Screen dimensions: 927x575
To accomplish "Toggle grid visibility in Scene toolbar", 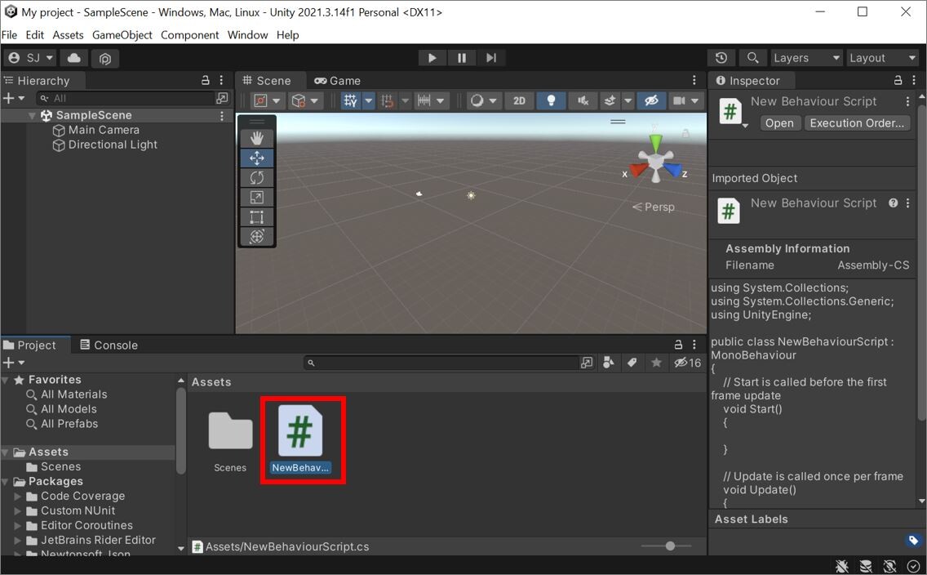I will pos(351,100).
